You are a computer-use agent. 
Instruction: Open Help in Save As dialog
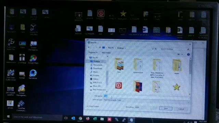click(x=188, y=55)
